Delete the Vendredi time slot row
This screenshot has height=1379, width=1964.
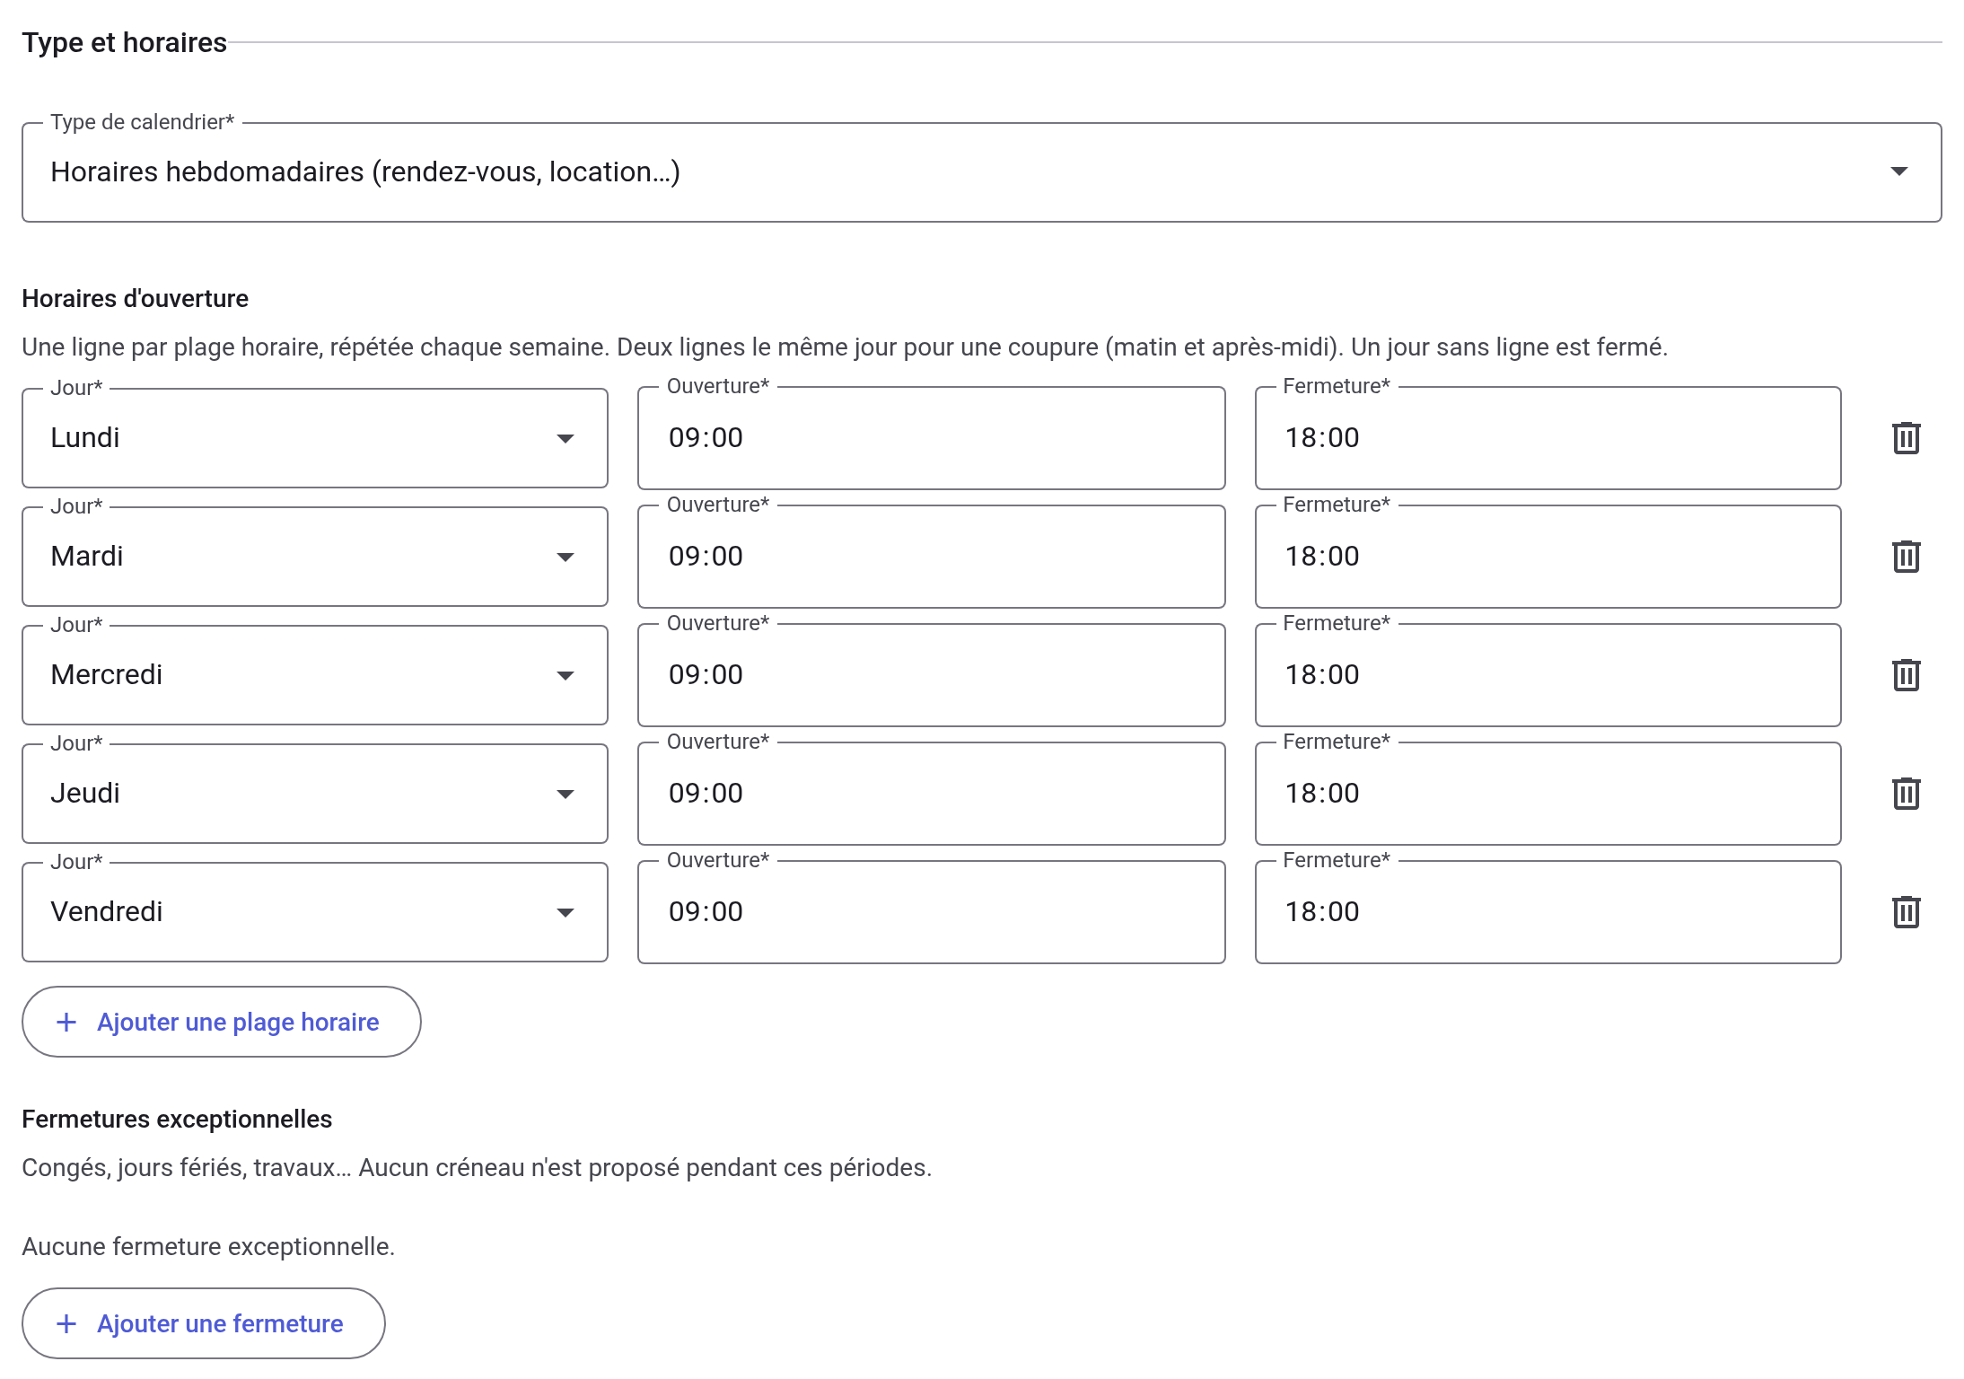(1906, 912)
